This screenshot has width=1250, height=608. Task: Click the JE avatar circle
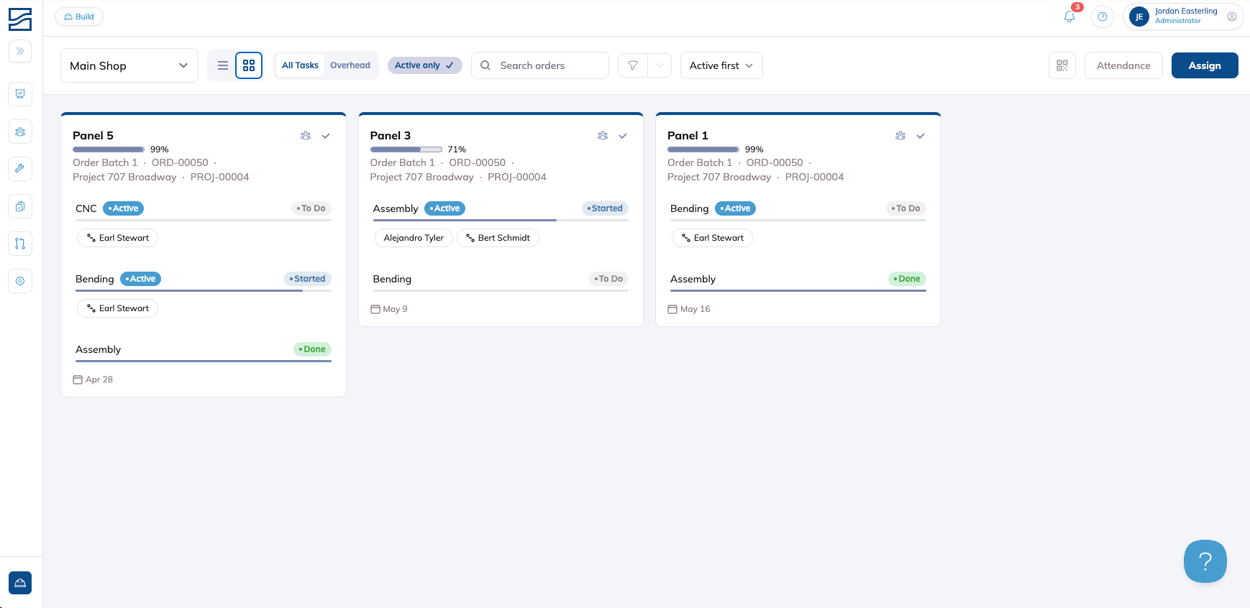pyautogui.click(x=1139, y=17)
